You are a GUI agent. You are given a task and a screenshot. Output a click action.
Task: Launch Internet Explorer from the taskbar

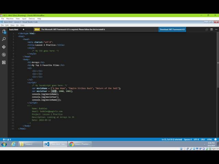pos(13,144)
